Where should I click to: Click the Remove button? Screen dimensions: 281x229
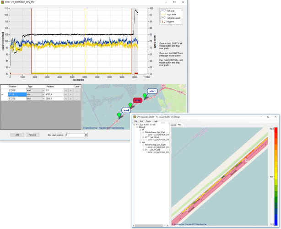[32, 135]
